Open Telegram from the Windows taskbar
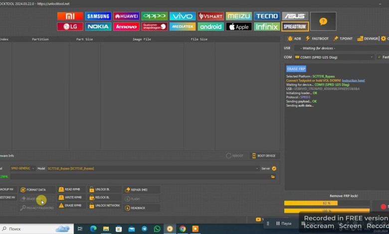 tap(144, 229)
